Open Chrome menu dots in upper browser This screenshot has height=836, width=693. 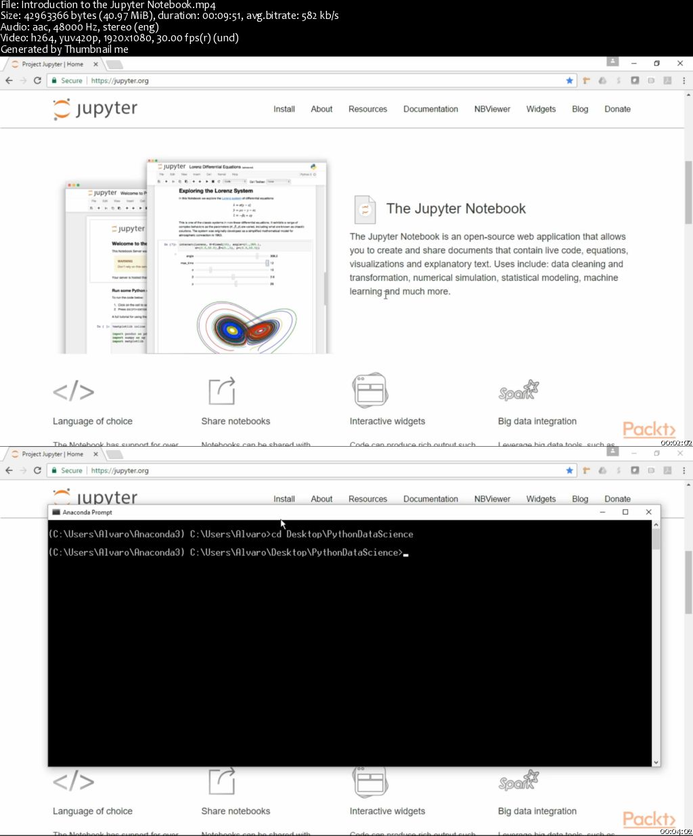(x=684, y=81)
